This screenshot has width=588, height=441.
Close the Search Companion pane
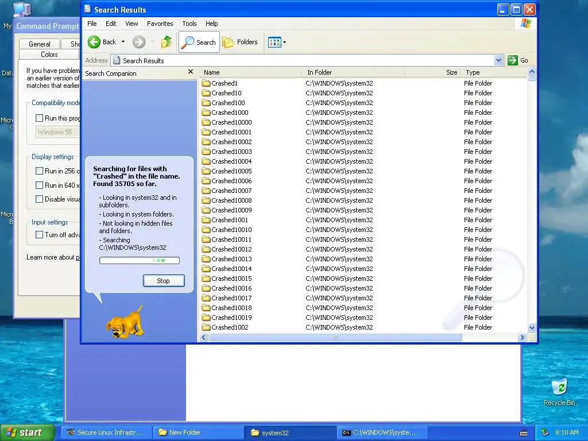click(x=191, y=72)
